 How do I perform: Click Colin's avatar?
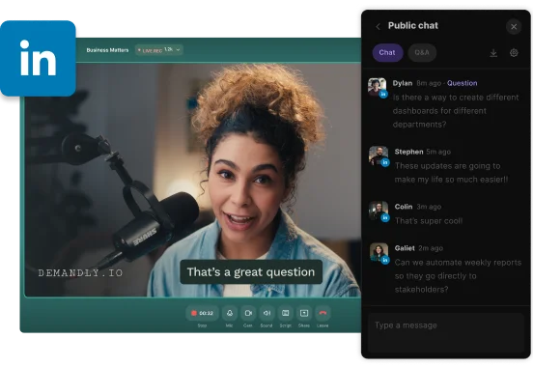point(379,211)
